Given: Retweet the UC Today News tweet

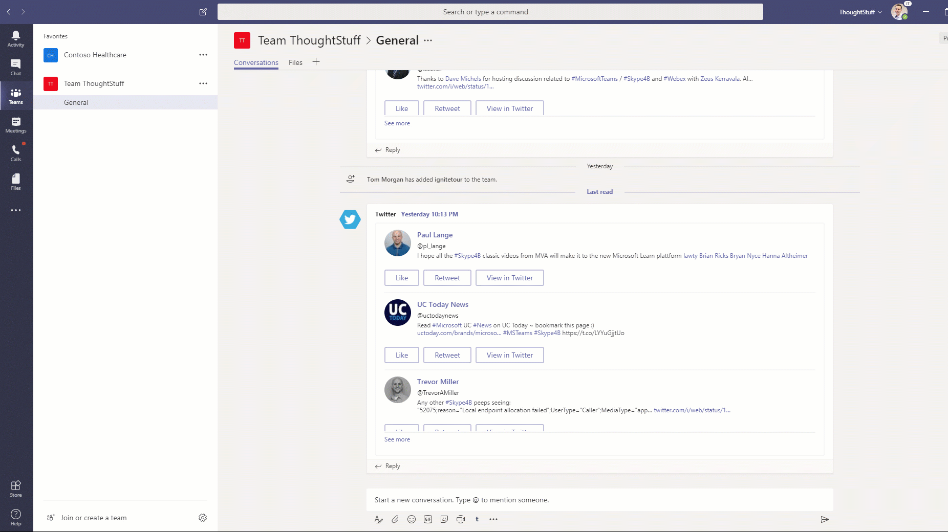Looking at the screenshot, I should [x=447, y=355].
